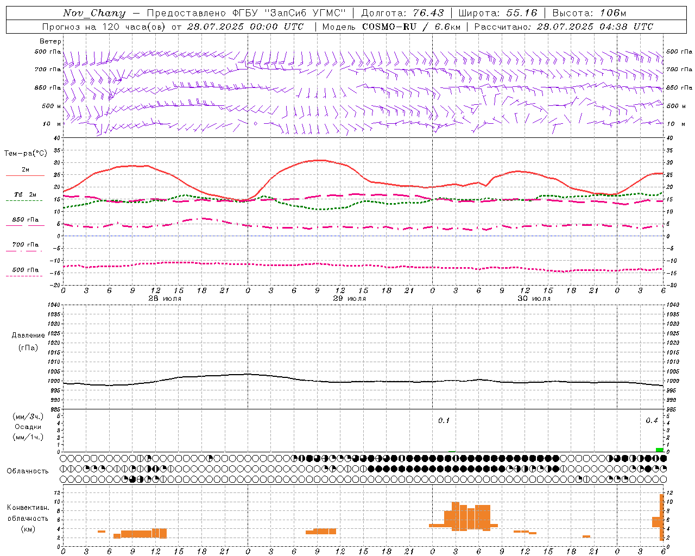Select the 'Широта: 55.16' header field

click(498, 13)
